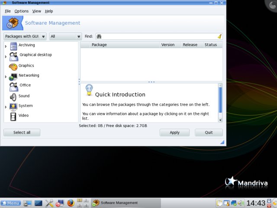The width and height of the screenshot is (277, 208).
Task: Click the network monitor tray icon
Action: point(234,203)
